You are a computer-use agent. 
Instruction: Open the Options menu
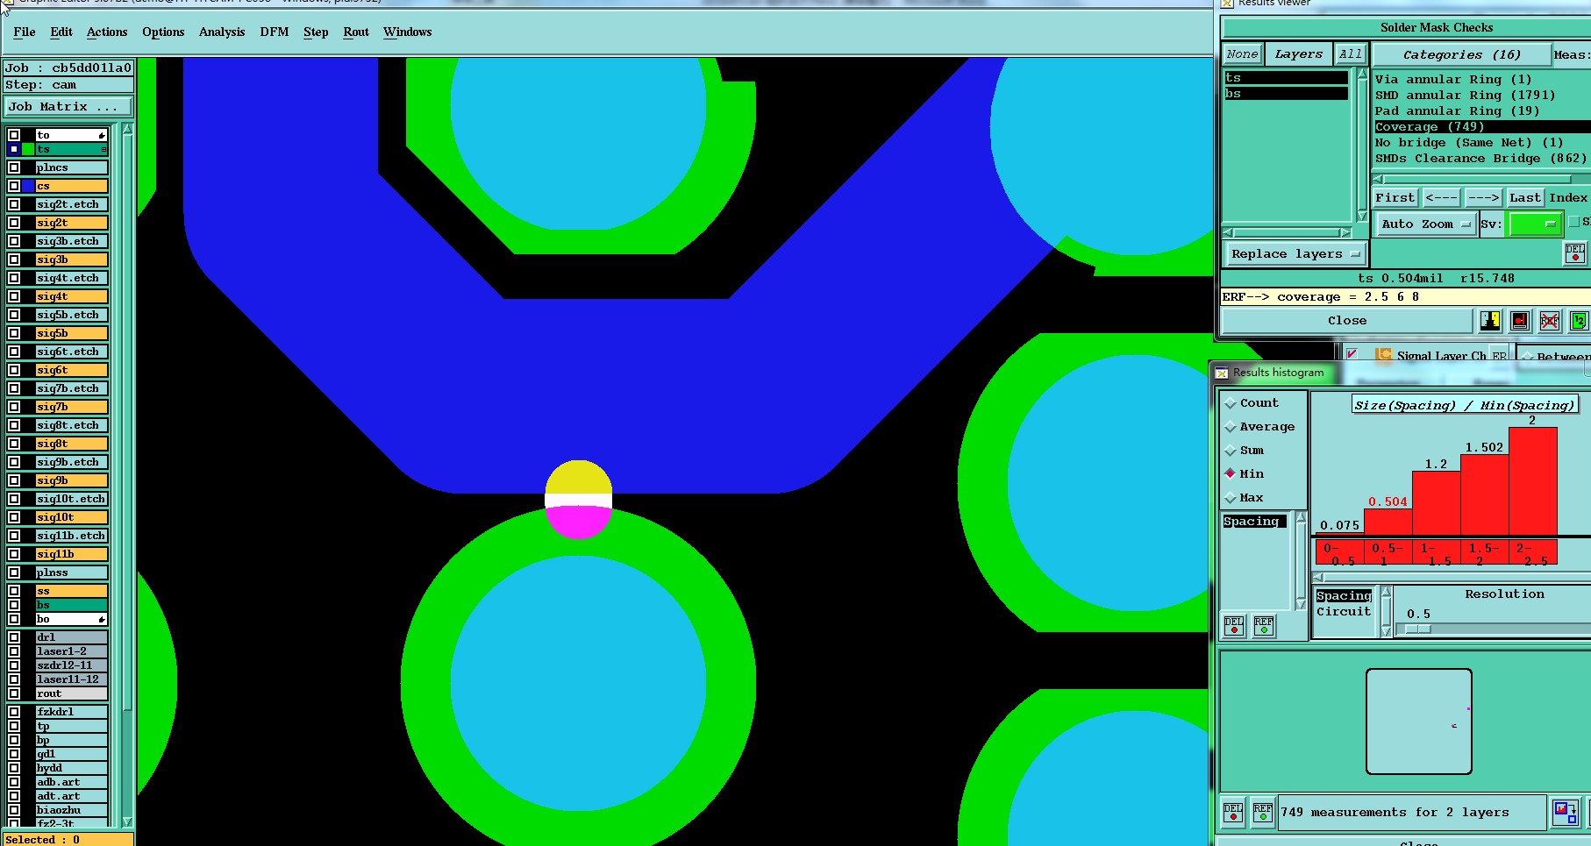(163, 32)
